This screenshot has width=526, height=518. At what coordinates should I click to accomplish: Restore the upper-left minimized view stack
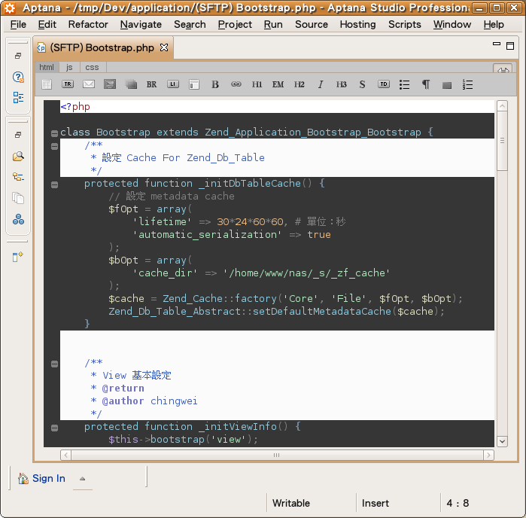pos(18,56)
